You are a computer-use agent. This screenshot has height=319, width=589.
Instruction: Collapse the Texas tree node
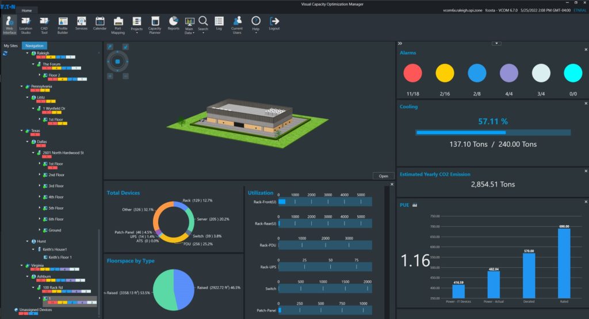(21, 131)
